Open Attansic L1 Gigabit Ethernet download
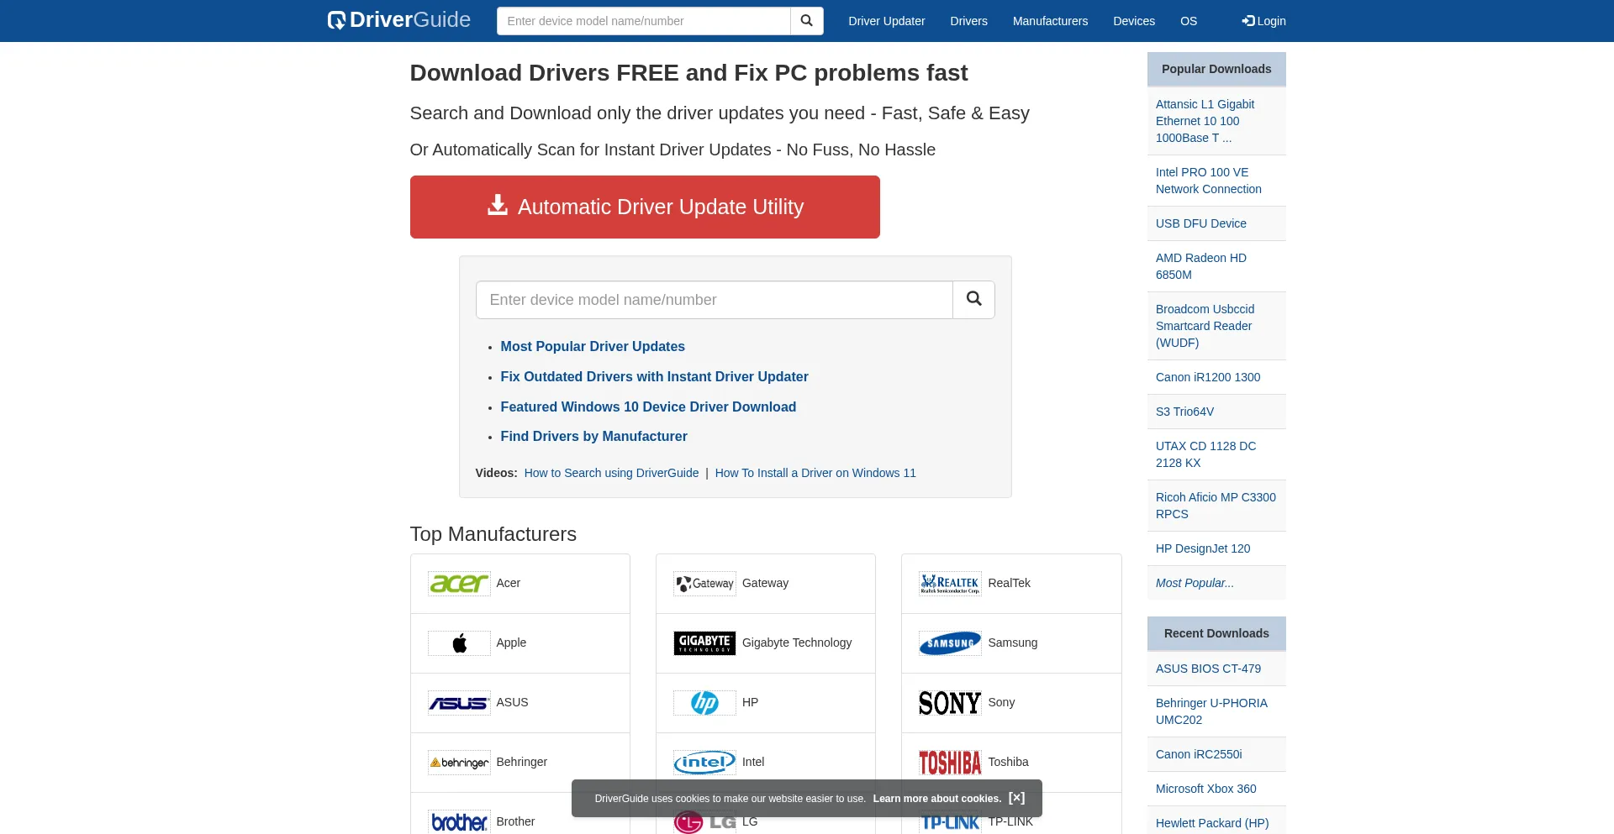This screenshot has height=834, width=1614. pos(1205,121)
